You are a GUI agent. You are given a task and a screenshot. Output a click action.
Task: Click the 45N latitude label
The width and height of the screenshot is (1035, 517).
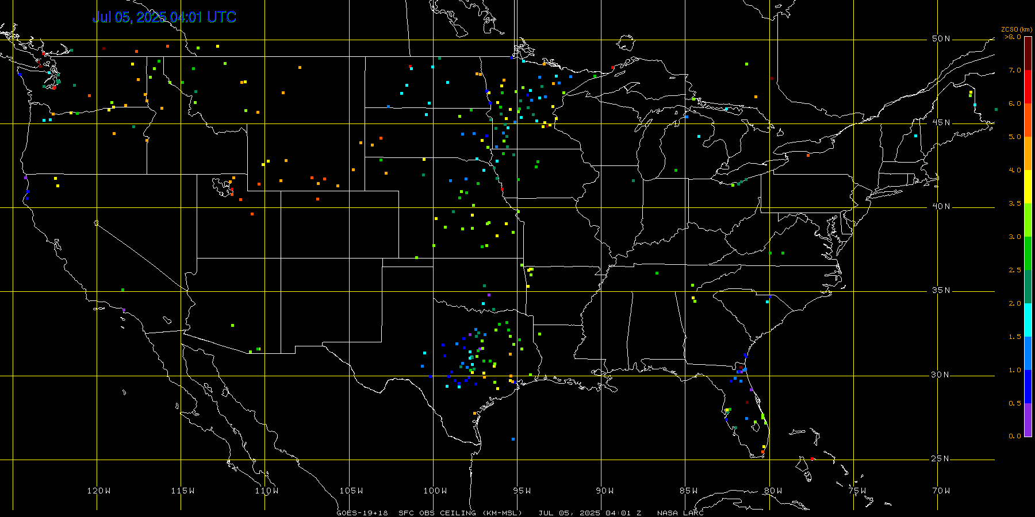coord(941,122)
